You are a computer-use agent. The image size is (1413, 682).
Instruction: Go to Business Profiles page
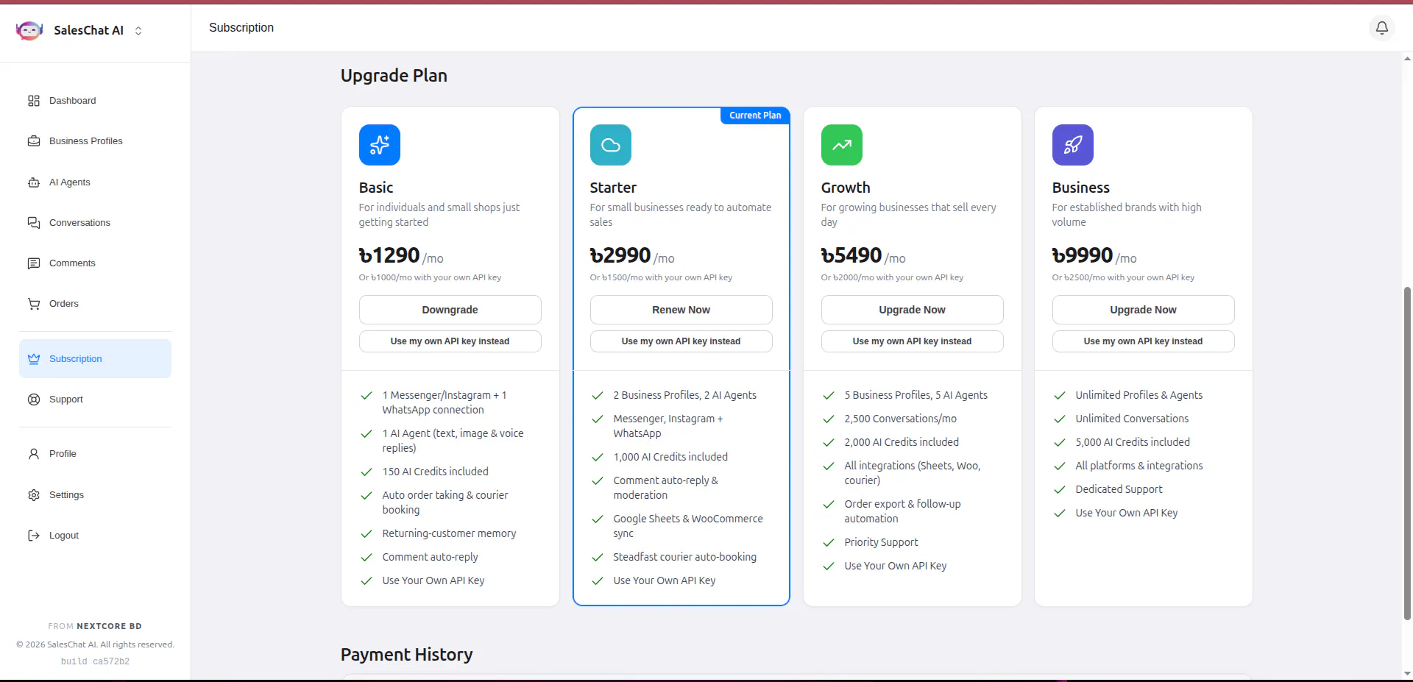pos(95,141)
